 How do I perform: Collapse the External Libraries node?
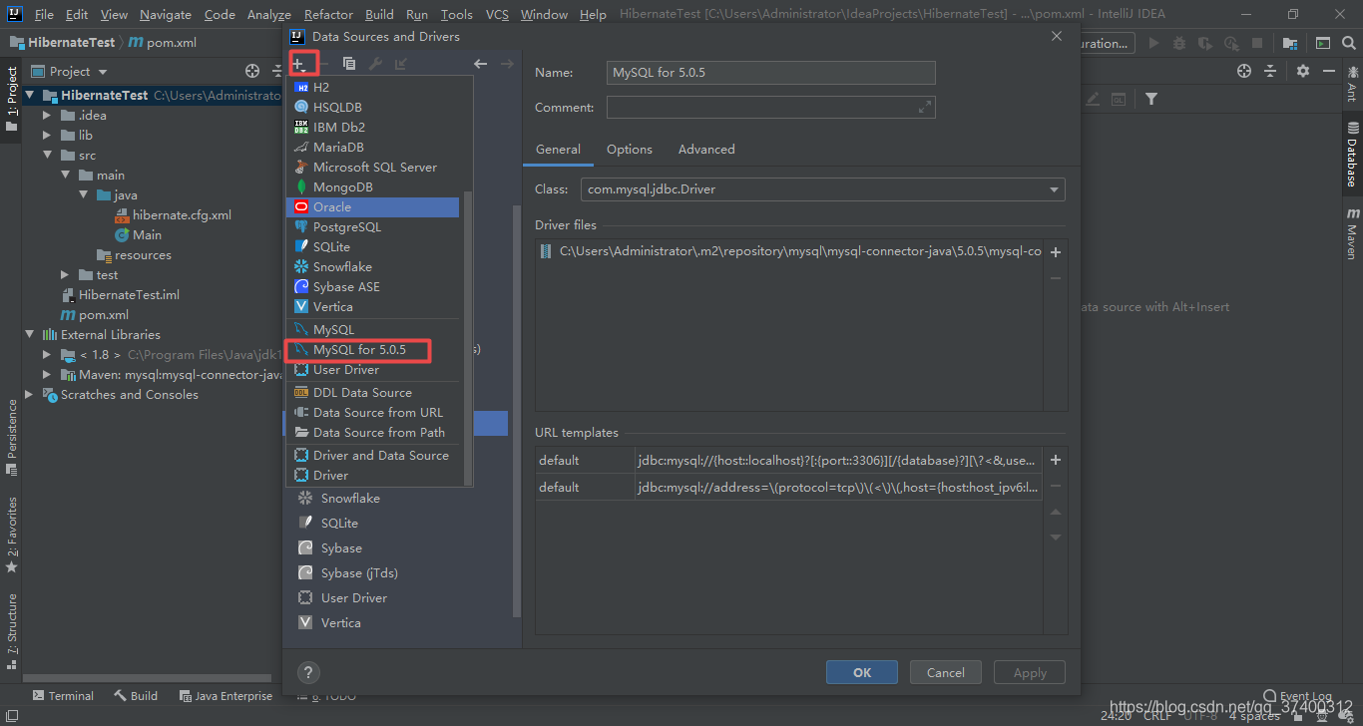(29, 334)
